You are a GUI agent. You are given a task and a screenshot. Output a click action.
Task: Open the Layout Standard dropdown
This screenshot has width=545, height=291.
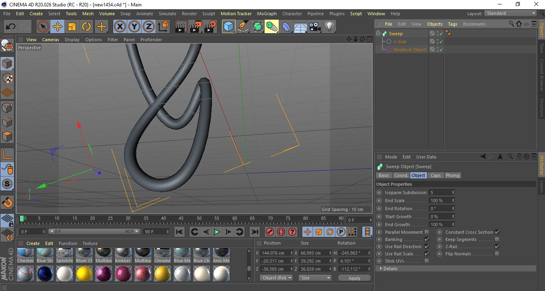coord(511,13)
